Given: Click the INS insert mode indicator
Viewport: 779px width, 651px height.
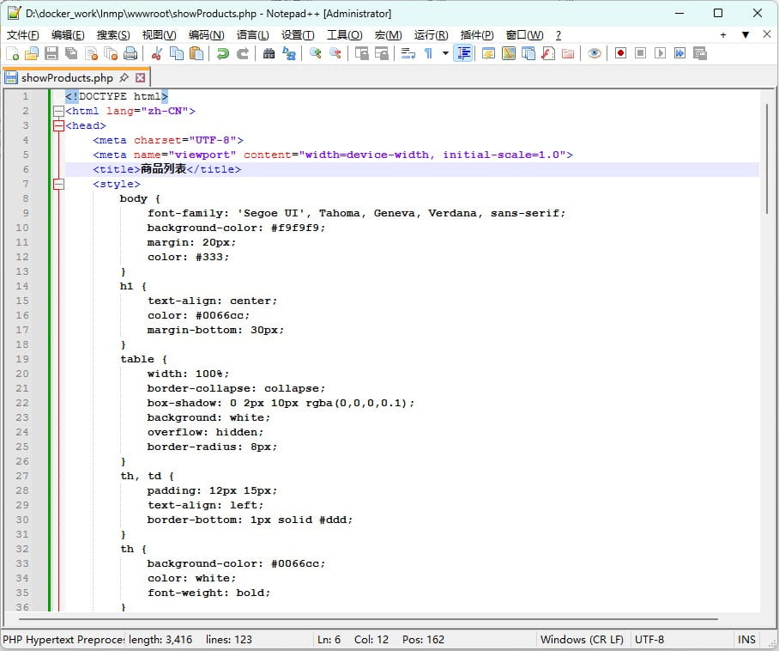Looking at the screenshot, I should (746, 639).
